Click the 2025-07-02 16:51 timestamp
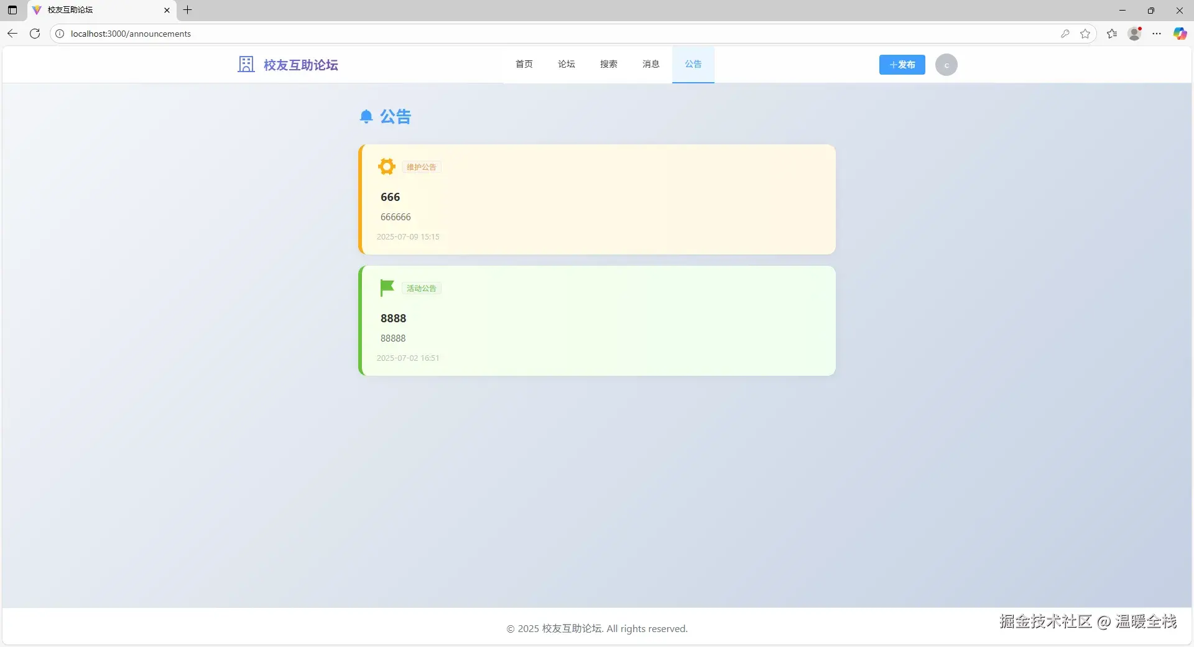Screen dimensions: 1194x647 click(x=408, y=358)
